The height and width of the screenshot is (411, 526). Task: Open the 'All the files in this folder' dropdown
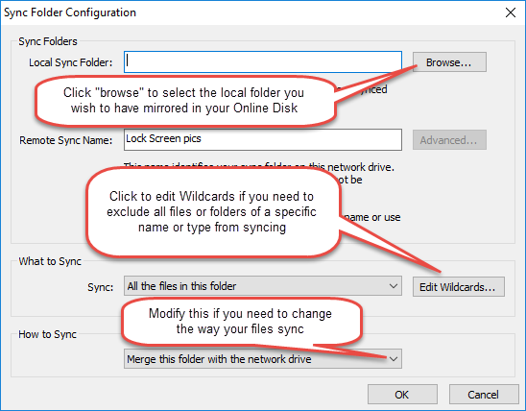[x=263, y=286]
